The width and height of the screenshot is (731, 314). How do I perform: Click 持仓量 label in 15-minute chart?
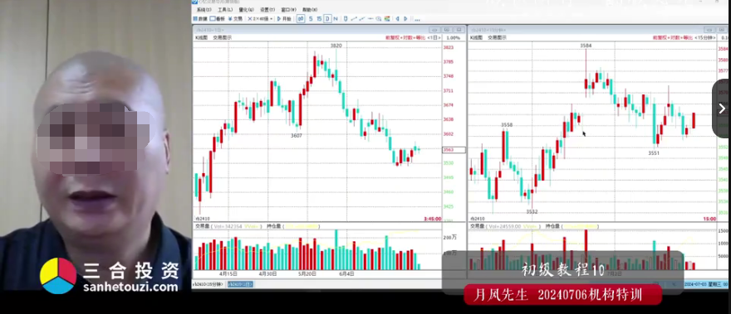point(552,226)
